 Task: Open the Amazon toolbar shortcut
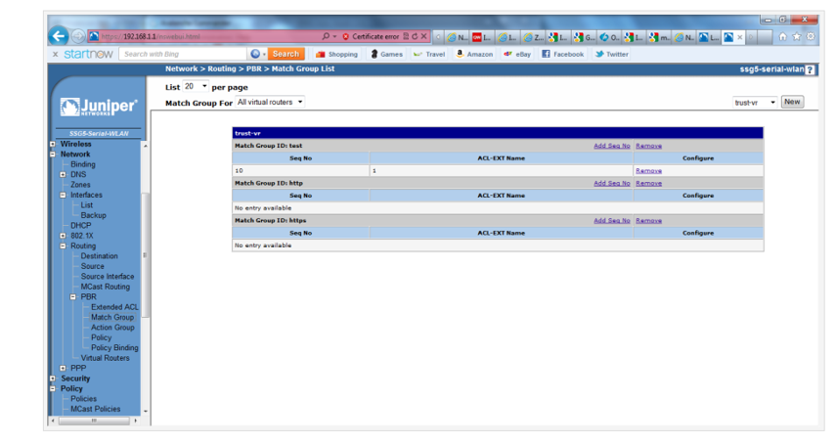tap(474, 55)
